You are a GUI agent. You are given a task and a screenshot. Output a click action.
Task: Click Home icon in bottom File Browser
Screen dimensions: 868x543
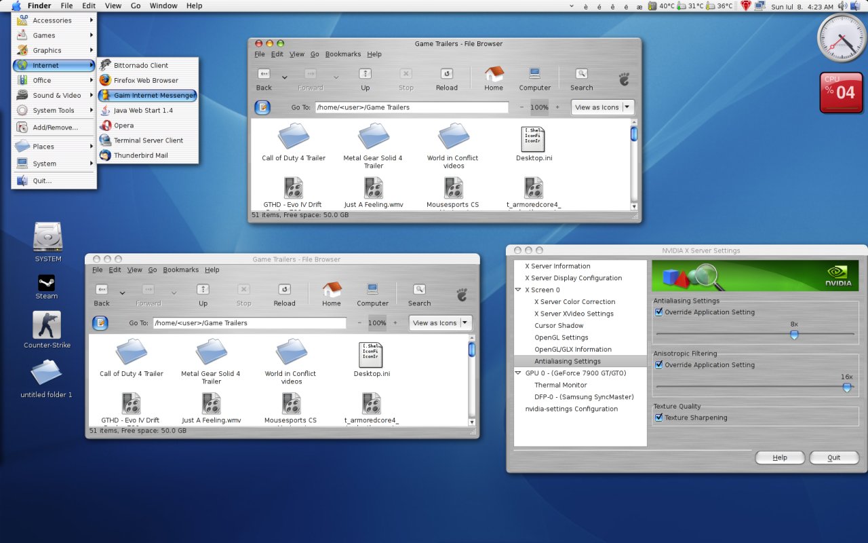coord(332,295)
